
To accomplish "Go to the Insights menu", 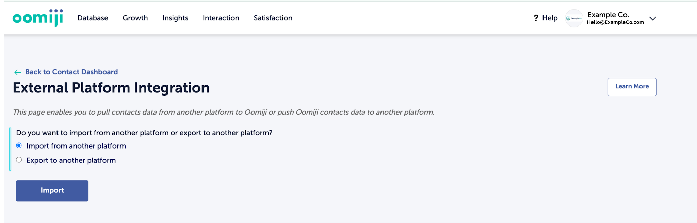I will (x=175, y=18).
